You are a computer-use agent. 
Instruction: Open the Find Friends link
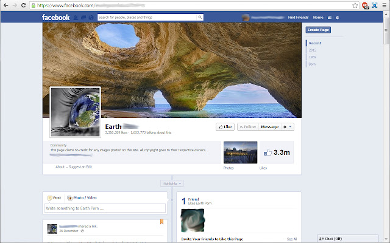click(x=298, y=18)
